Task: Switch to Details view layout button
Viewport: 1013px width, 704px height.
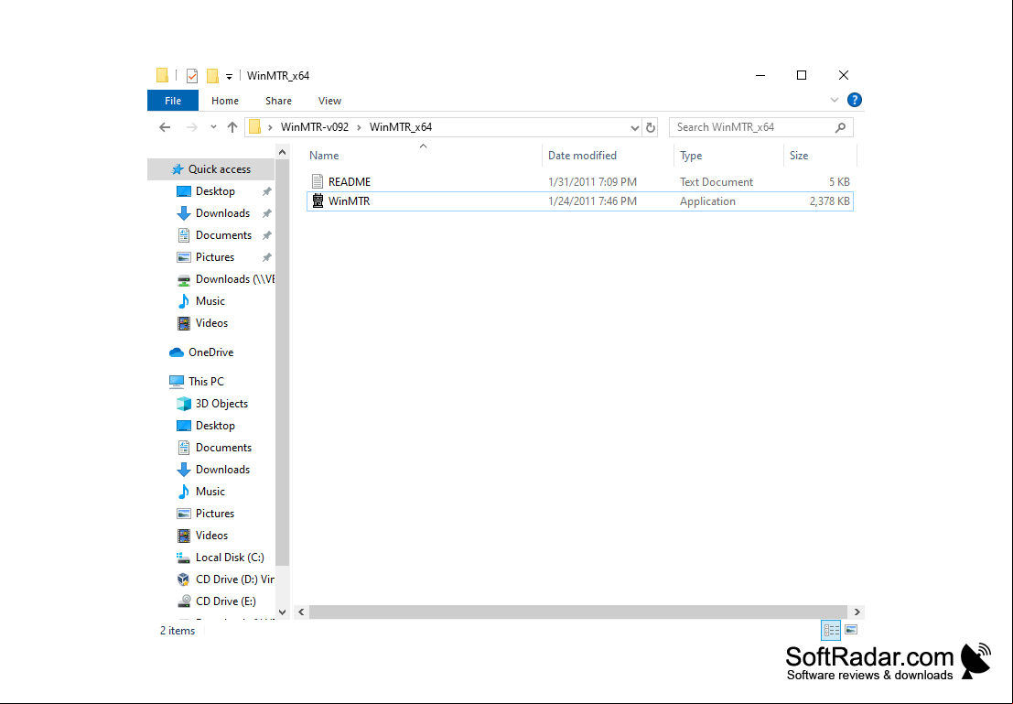Action: tap(831, 630)
